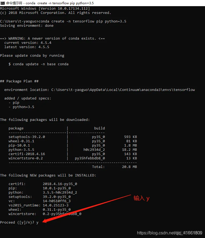Click the 'Proceed ([y]/n)?' prompt
205x238 pixels.
pyautogui.click(x=17, y=222)
